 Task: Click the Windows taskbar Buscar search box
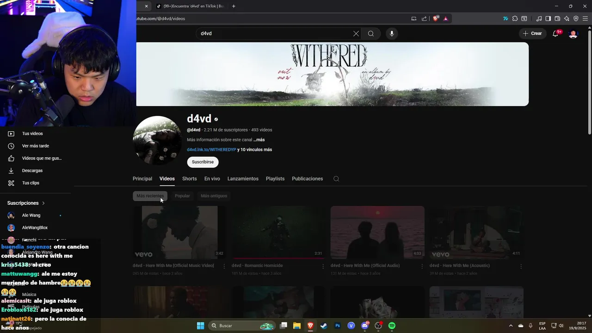point(242,326)
